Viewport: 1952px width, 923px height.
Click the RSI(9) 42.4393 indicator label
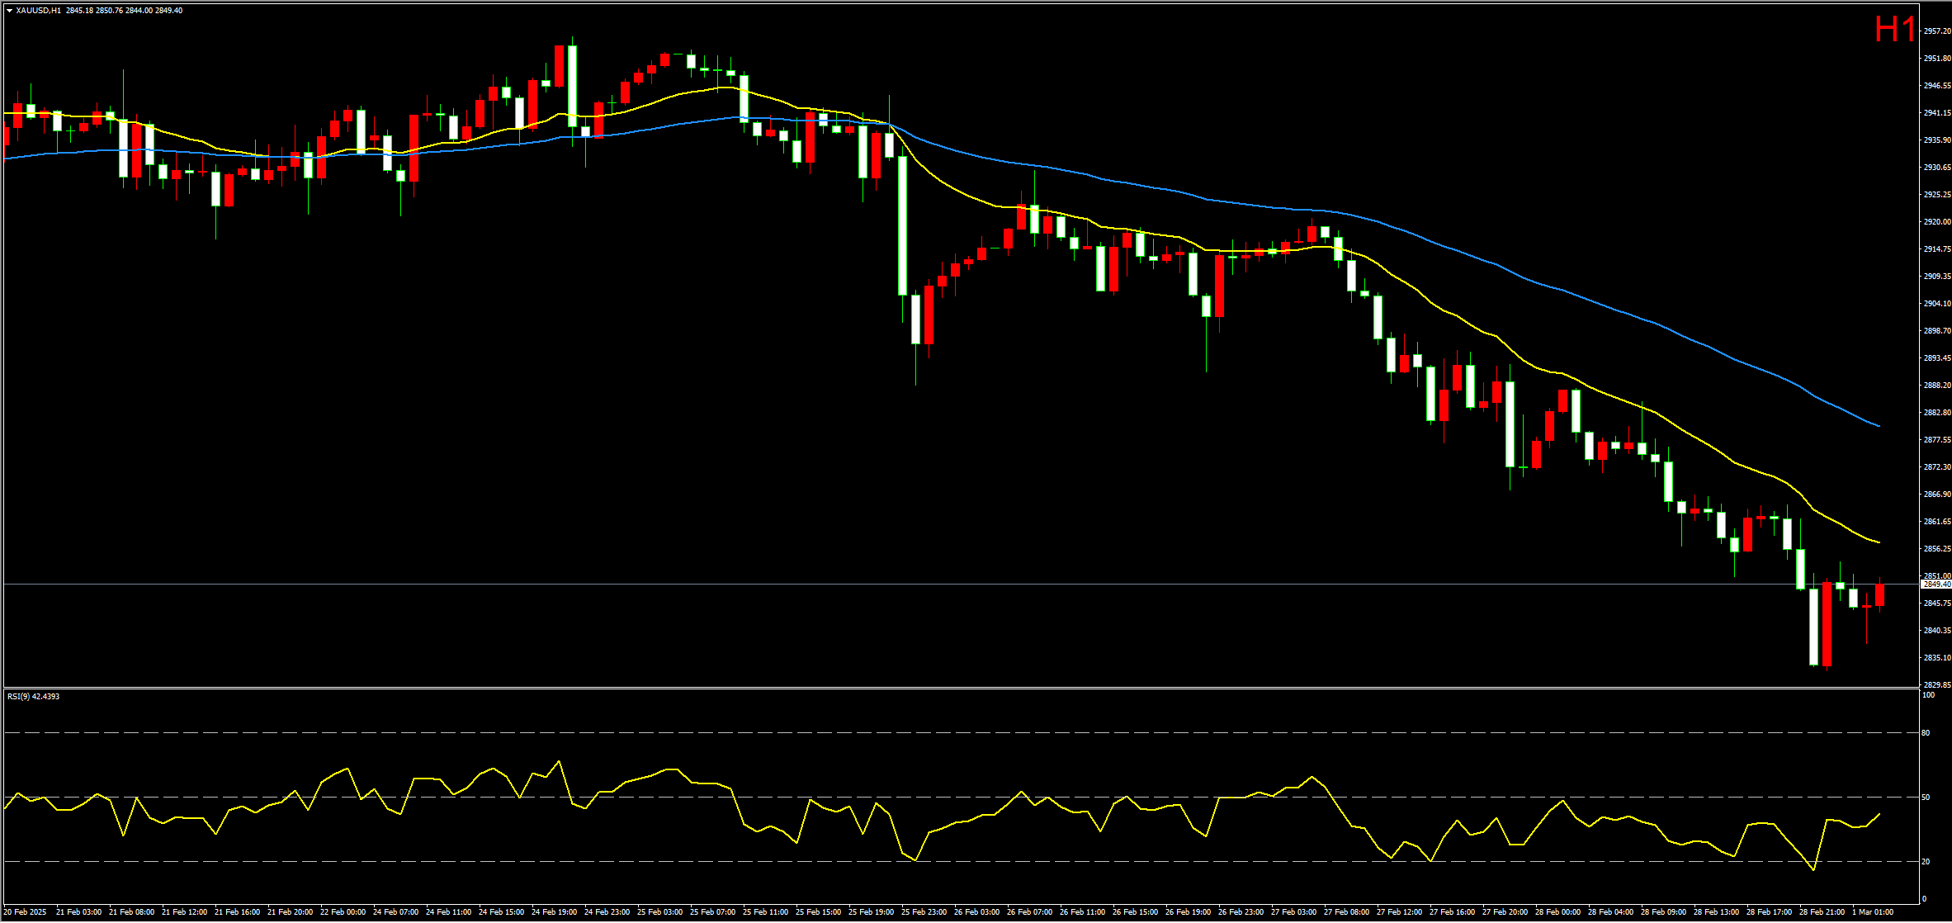pos(33,697)
